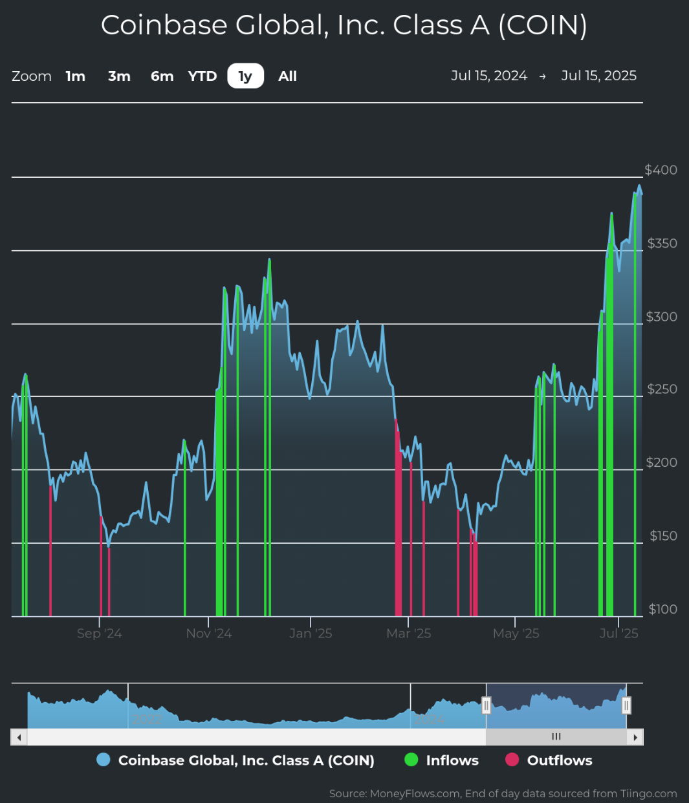
Task: Click the navigator right range handle
Action: [626, 705]
